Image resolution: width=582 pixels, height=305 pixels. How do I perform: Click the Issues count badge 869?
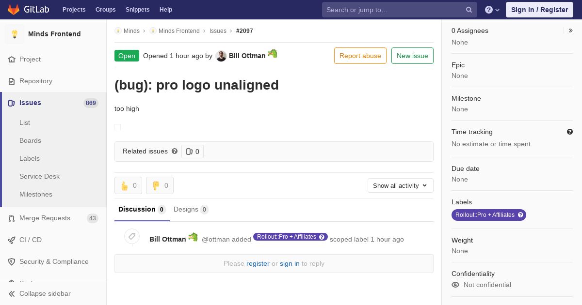tap(91, 103)
